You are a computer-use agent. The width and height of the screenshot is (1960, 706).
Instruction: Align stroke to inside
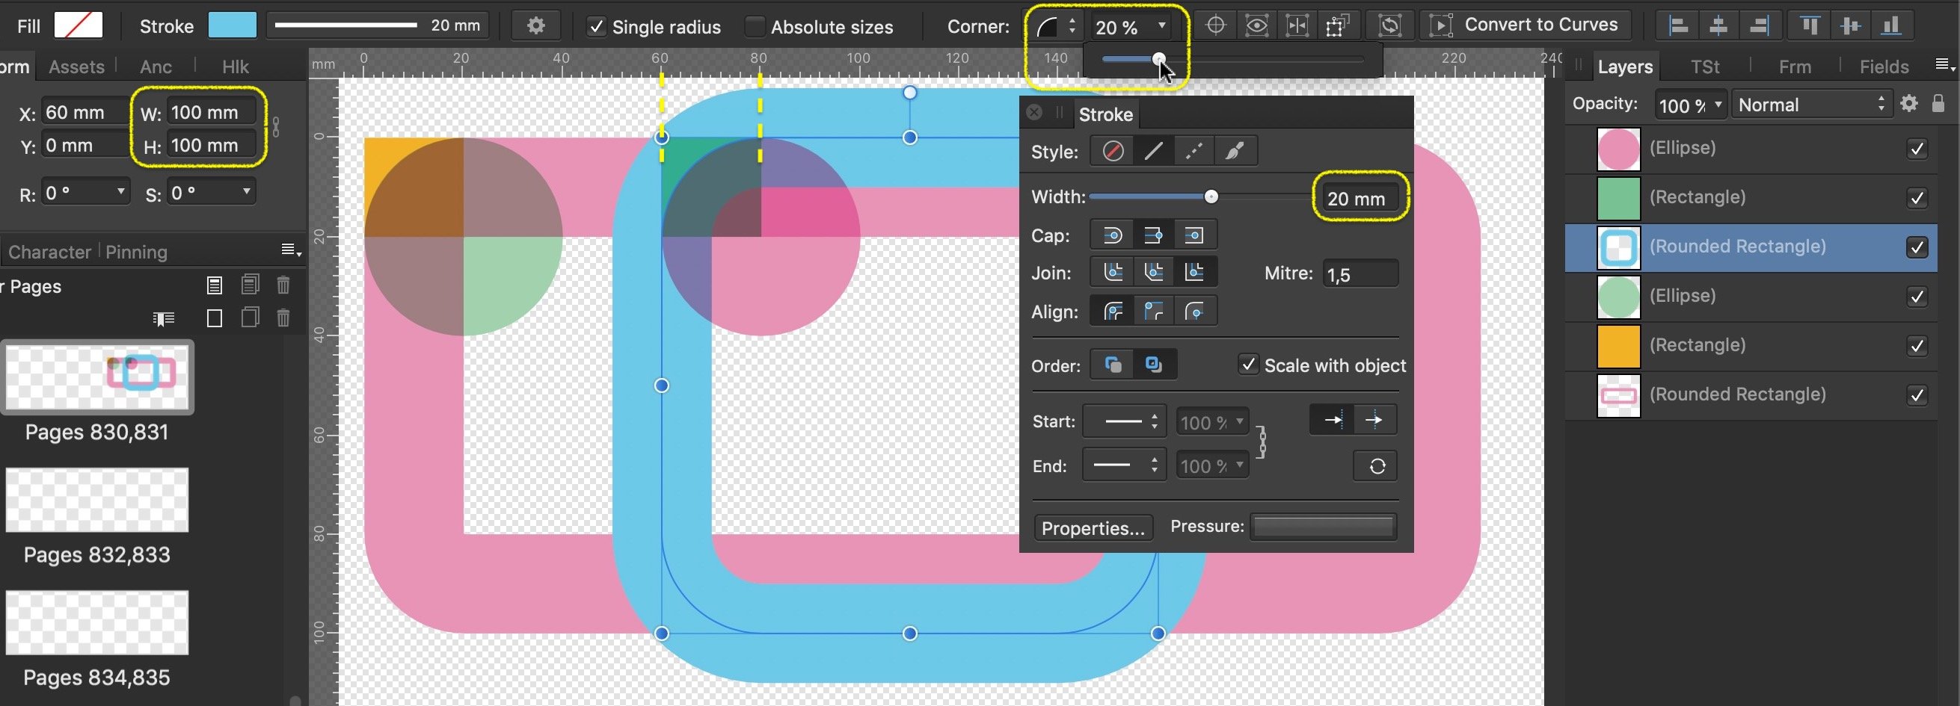(1153, 312)
